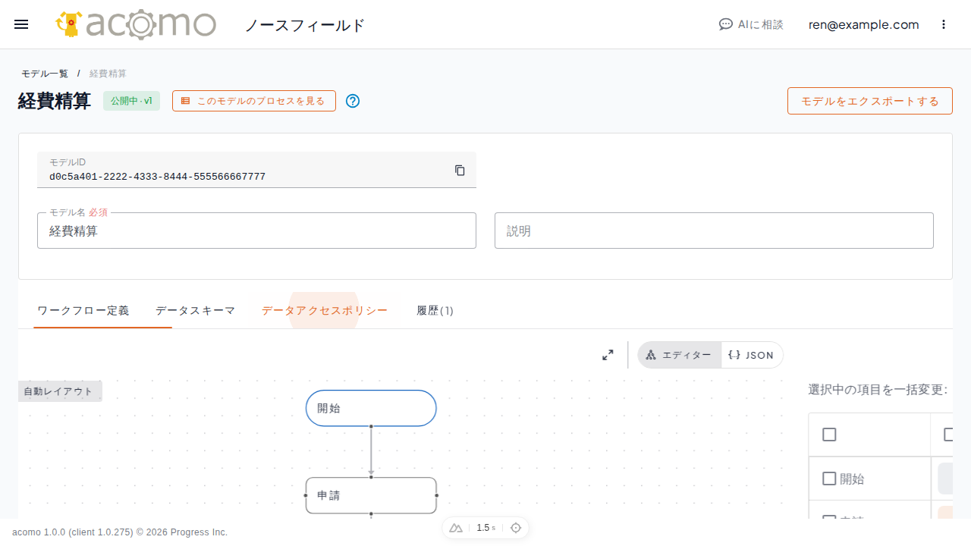Click the acomo 1.0.0 footer version text
This screenshot has height=546, width=971.
pyautogui.click(x=120, y=532)
